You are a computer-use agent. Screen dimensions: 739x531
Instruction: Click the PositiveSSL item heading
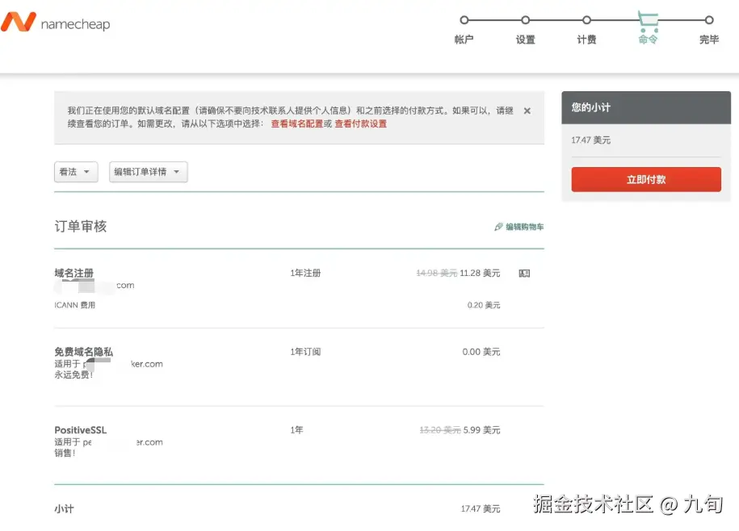80,430
